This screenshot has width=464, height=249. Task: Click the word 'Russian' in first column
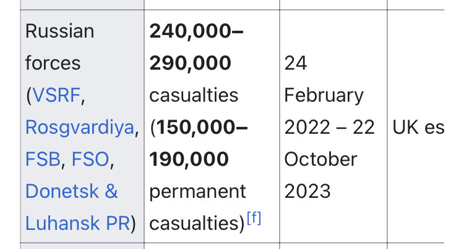coord(60,31)
